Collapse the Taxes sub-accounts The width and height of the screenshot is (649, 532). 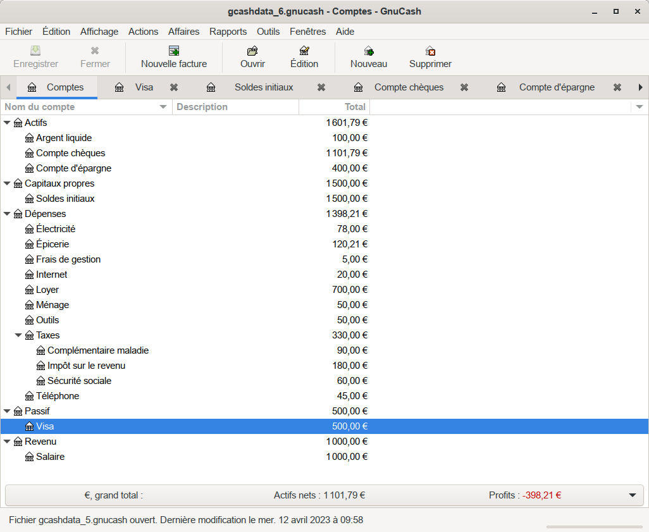[19, 335]
